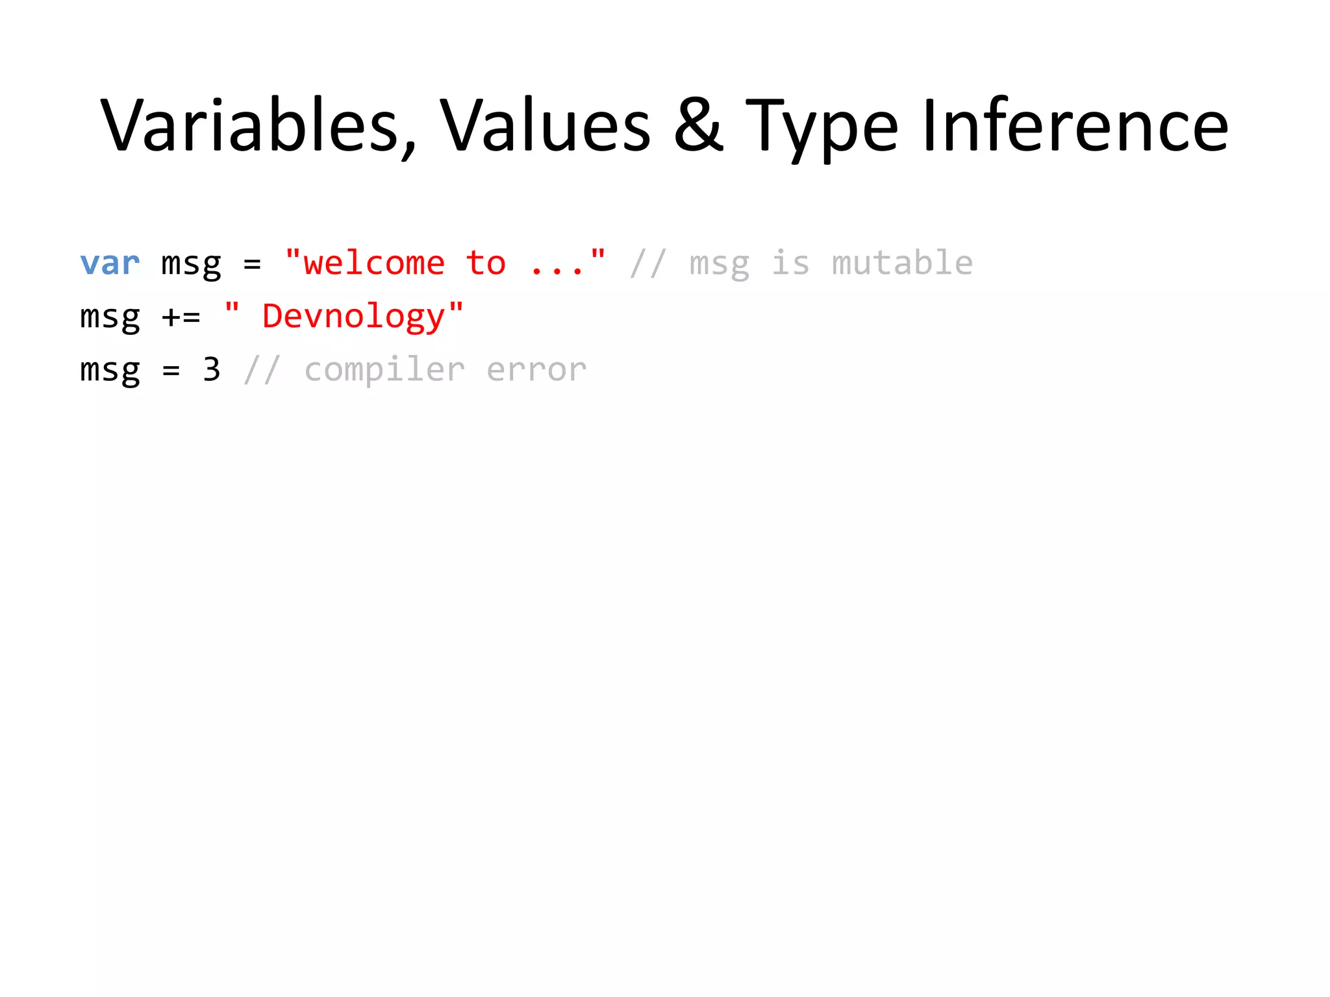Click the blue "var" keyword
1330x997 pixels.
coord(110,264)
